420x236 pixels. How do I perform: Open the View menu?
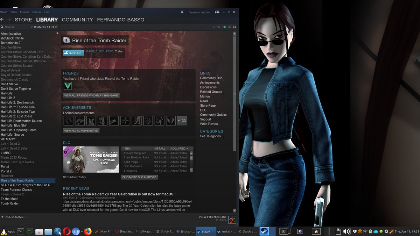pos(14,12)
